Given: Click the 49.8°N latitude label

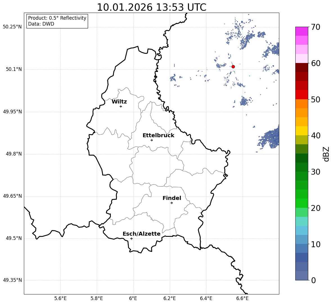Looking at the screenshot, I should 14,154.
